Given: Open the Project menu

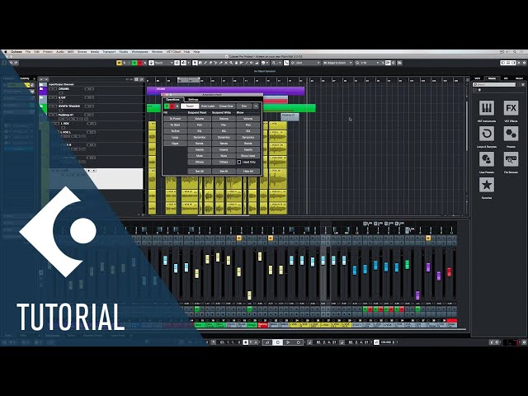Looking at the screenshot, I should [48, 52].
